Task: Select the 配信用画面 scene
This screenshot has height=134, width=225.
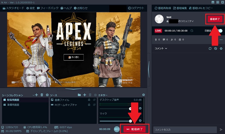Action: coord(25,100)
